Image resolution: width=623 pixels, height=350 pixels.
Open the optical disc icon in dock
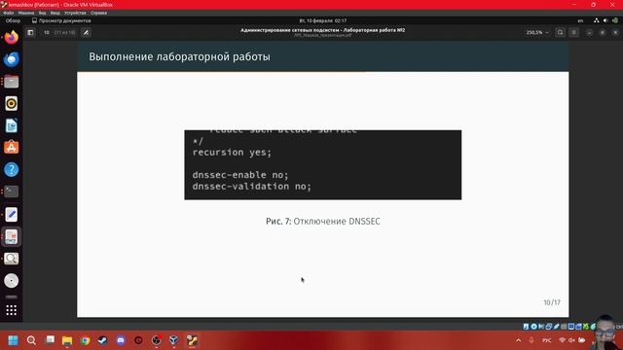[x=11, y=281]
